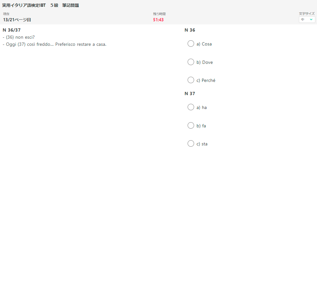Click the N 36 question heading
Screen dimensions: 317x285
click(x=190, y=30)
